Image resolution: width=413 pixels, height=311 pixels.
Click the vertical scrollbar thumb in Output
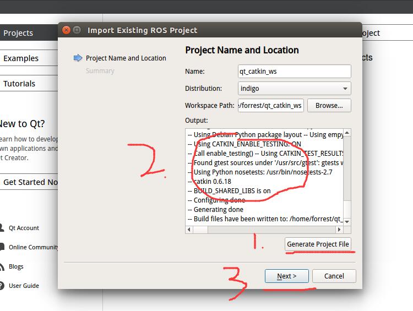pyautogui.click(x=347, y=208)
